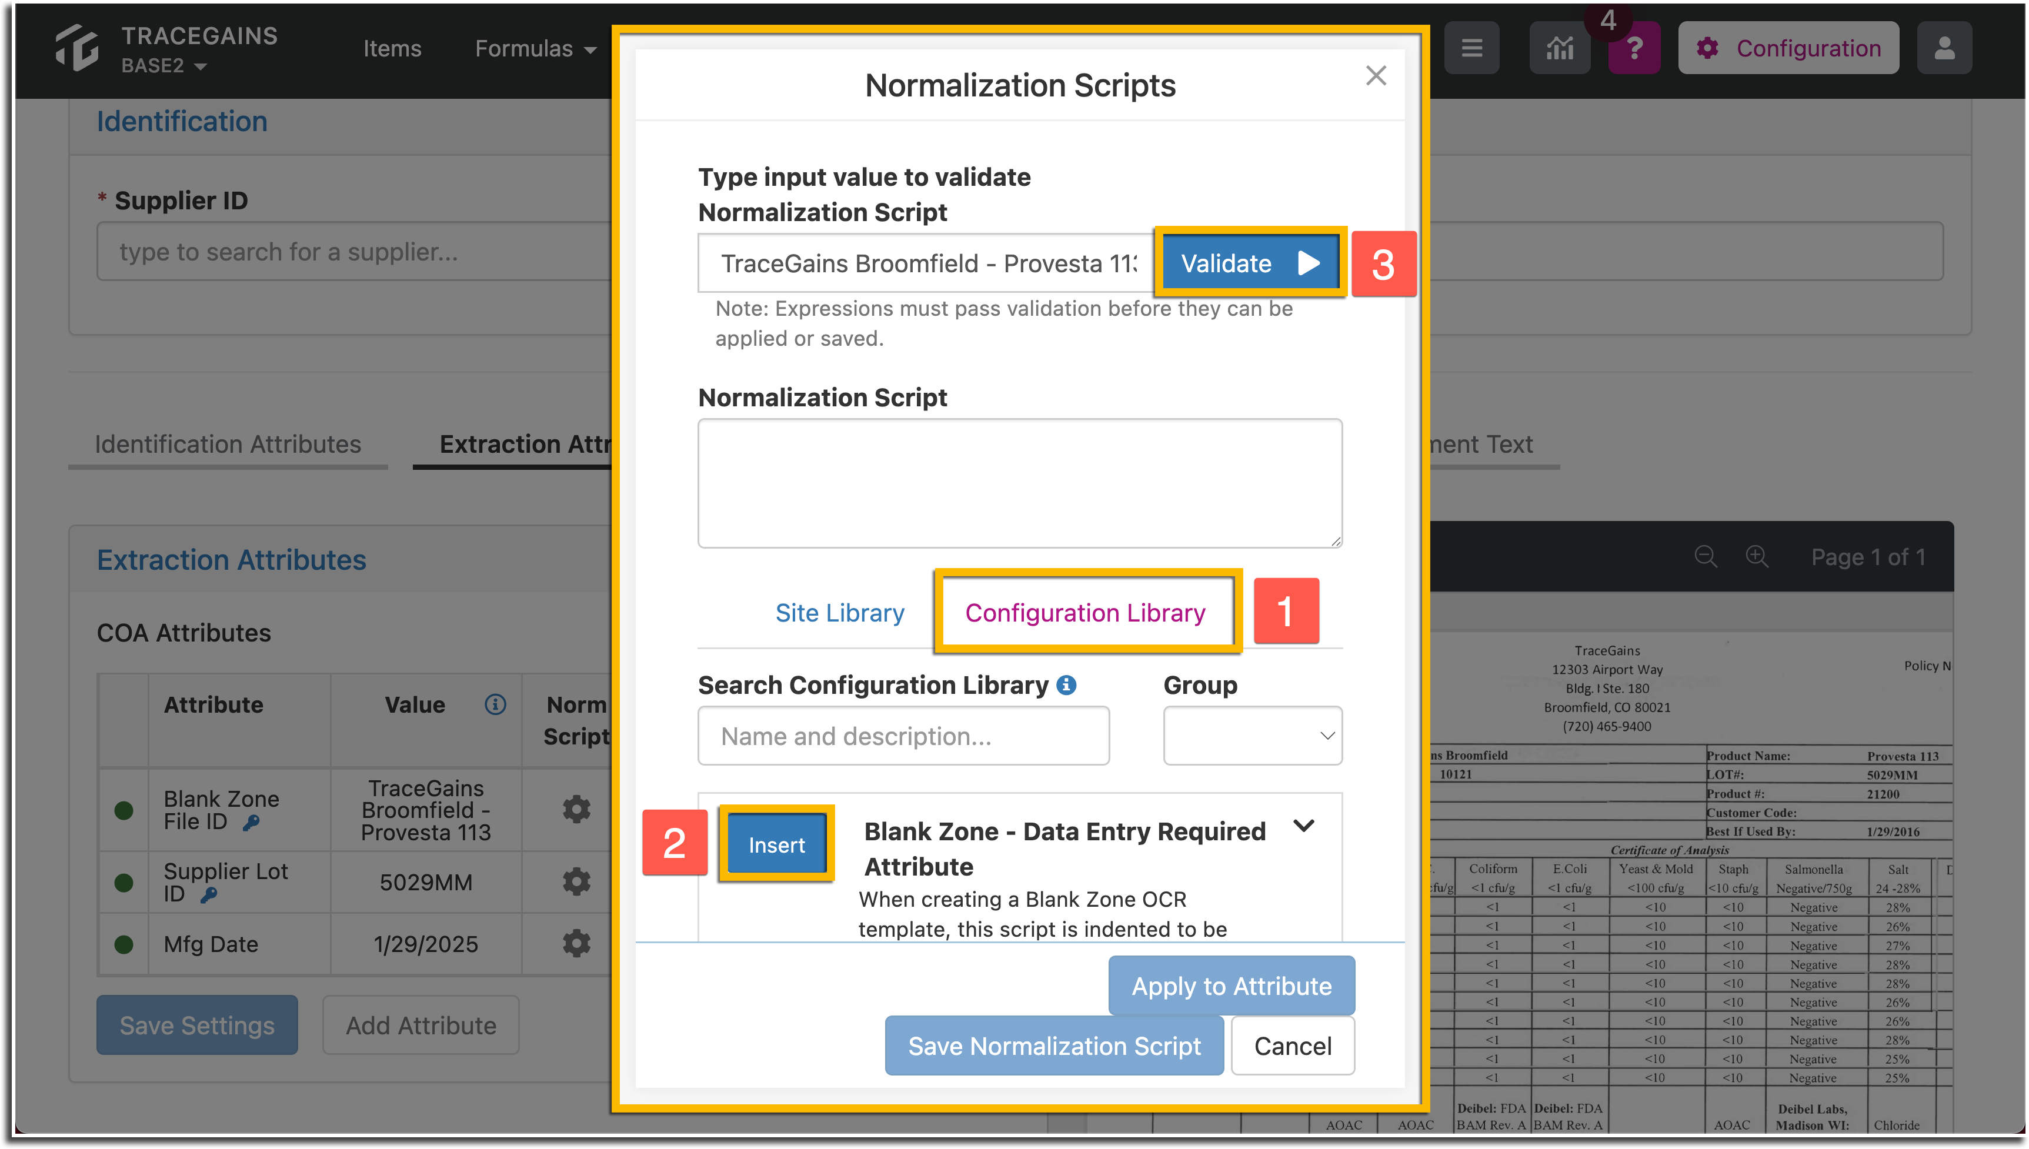Toggle the green status indicator for Mfg Date

[x=124, y=944]
